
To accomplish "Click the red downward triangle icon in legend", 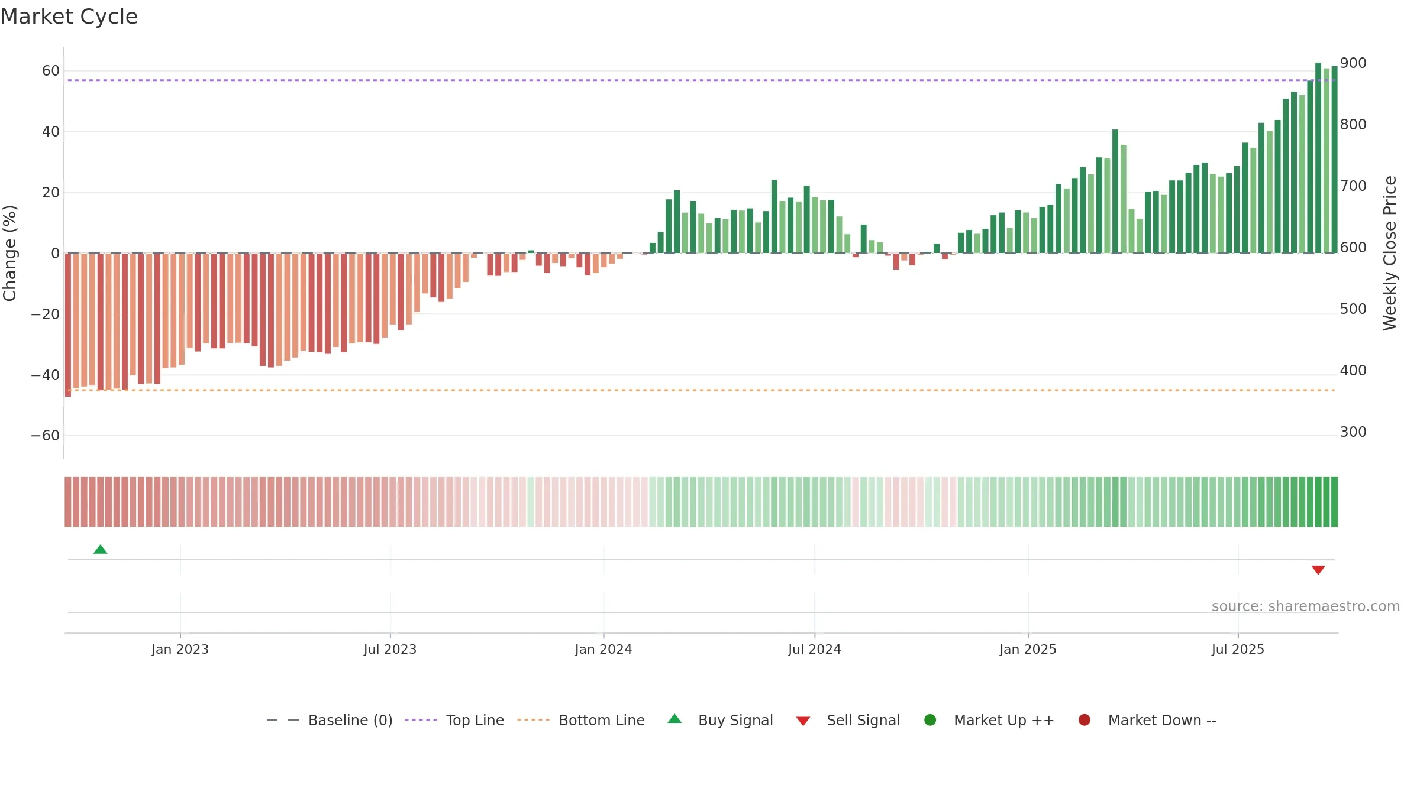I will 803,721.
